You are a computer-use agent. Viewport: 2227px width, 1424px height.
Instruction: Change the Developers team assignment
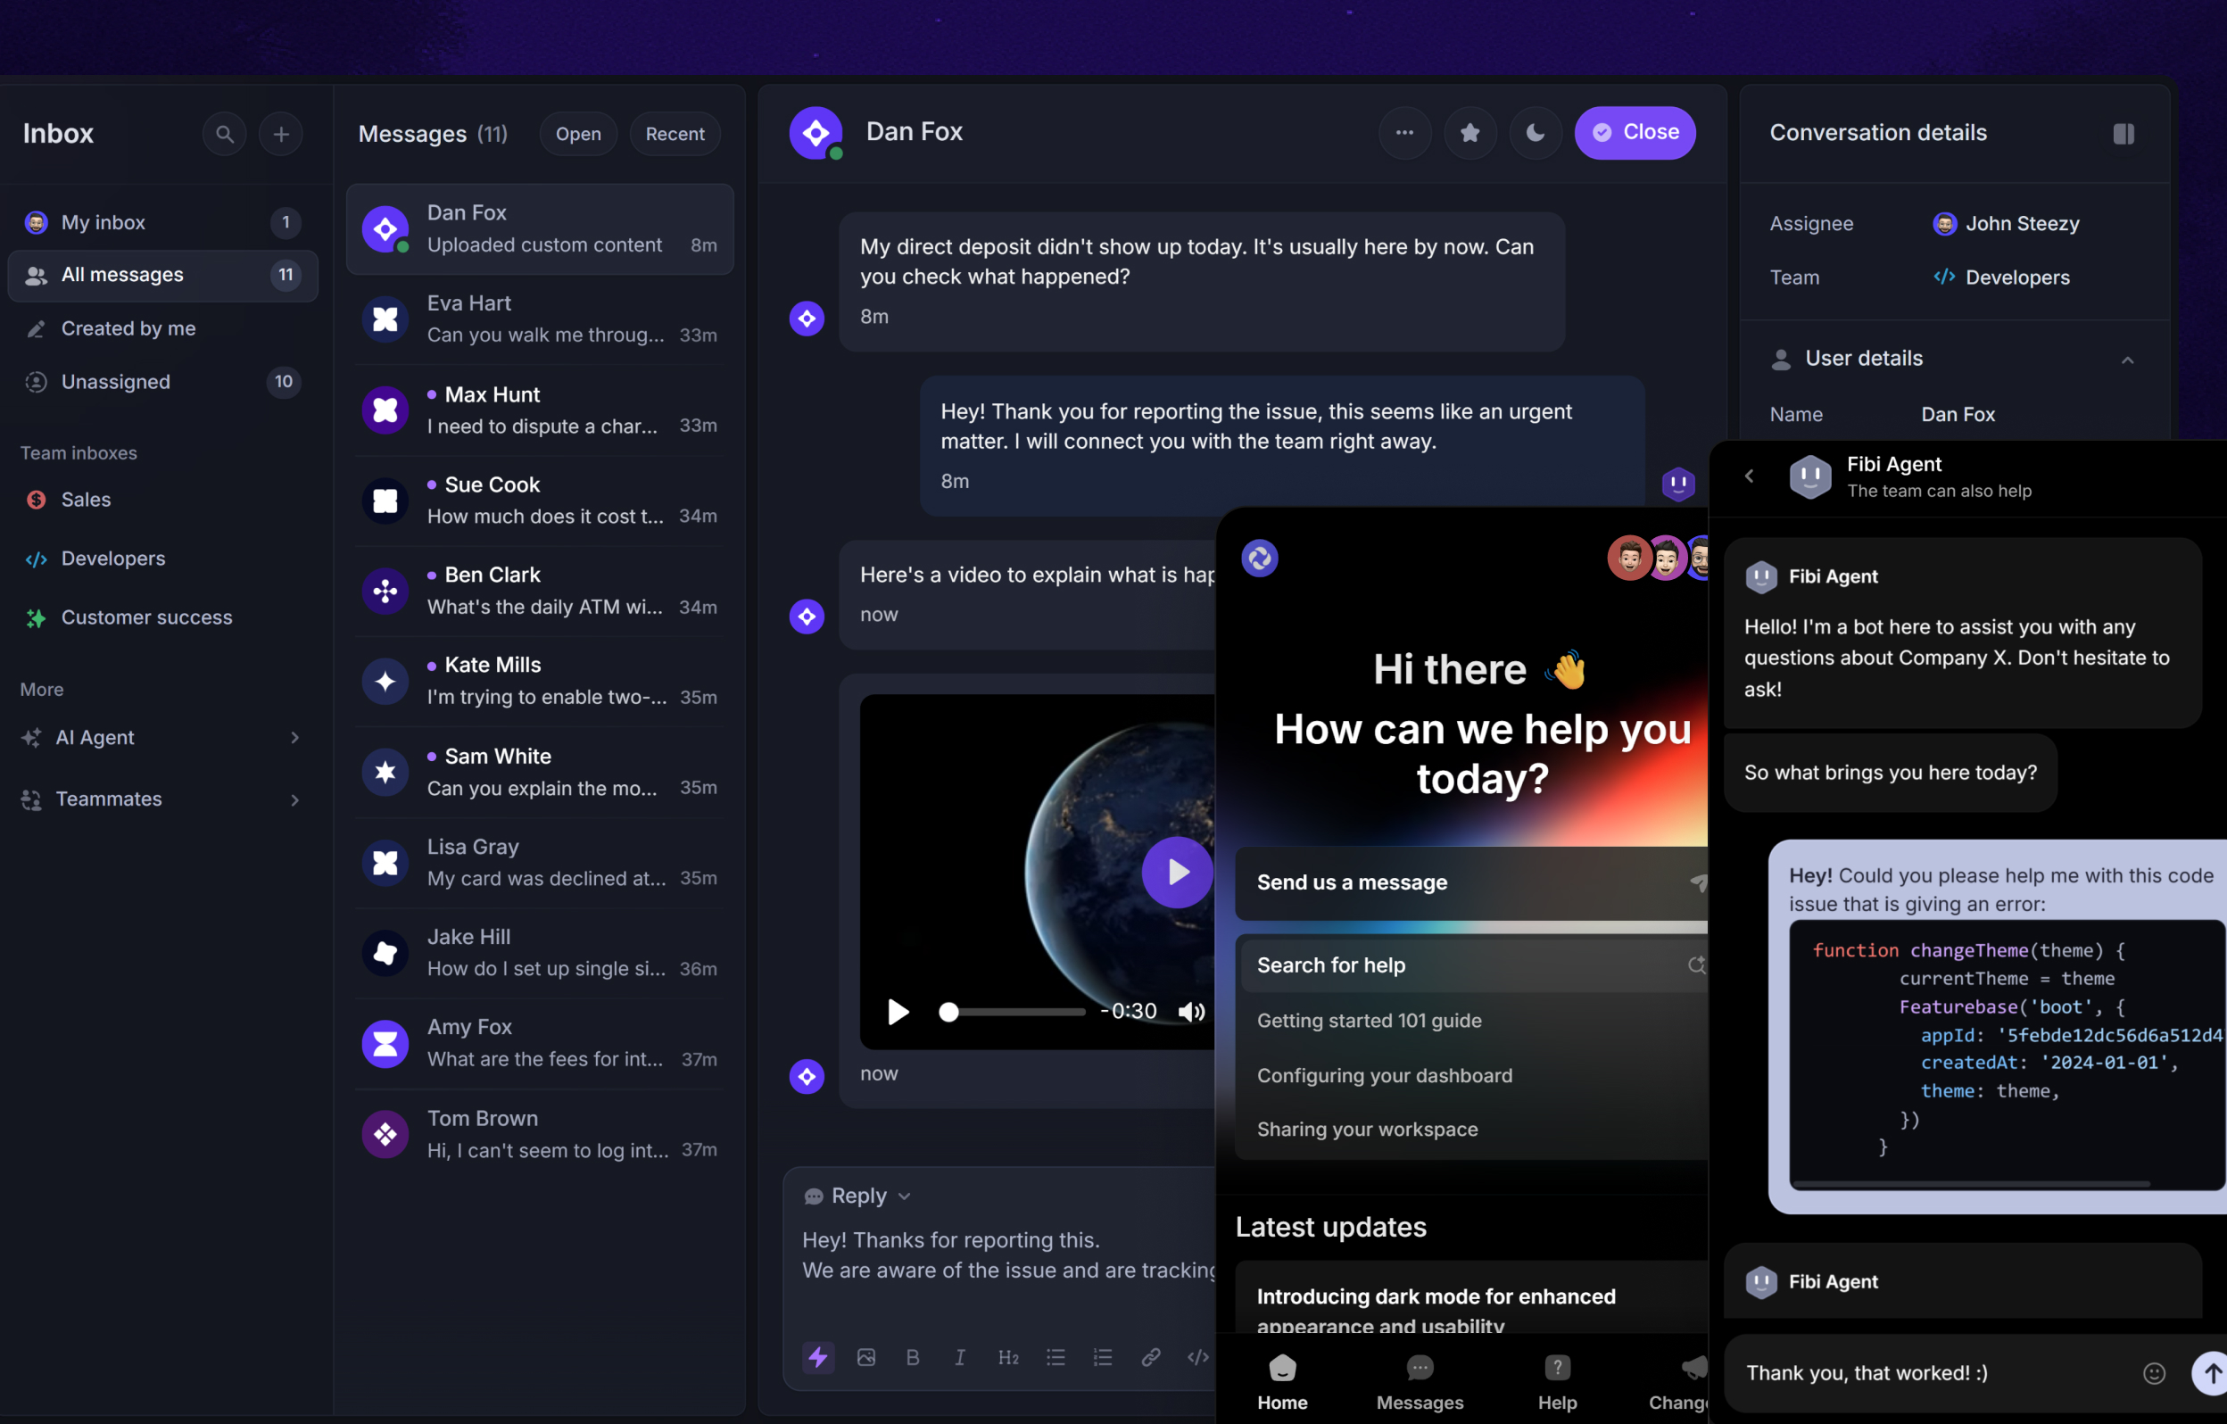(x=2001, y=277)
